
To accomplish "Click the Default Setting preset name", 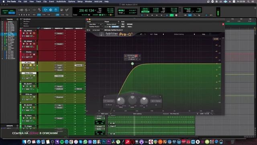I will point(179,34).
